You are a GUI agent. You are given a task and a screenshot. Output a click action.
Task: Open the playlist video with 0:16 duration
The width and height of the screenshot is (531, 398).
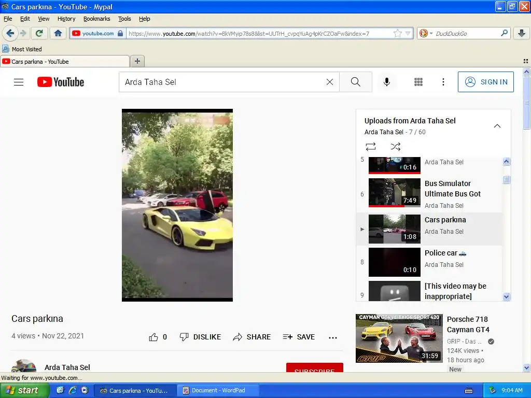395,165
